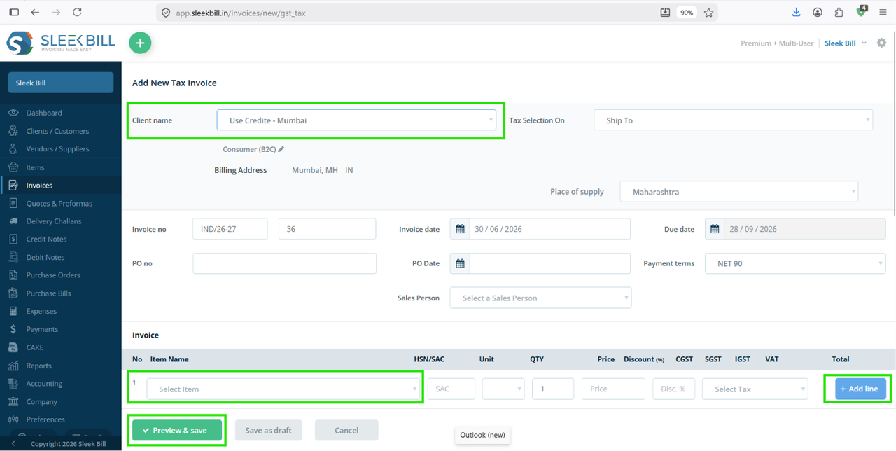Click the Disc. % field
Viewport: 896px width, 451px height.
tap(673, 389)
